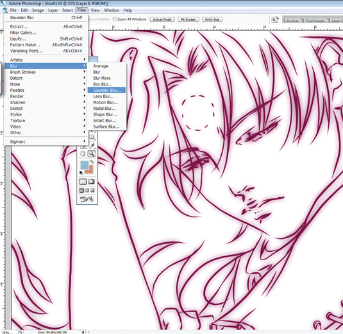Screen dimensions: 343x334
Task: Select Radial Blur... option
Action: click(x=106, y=109)
